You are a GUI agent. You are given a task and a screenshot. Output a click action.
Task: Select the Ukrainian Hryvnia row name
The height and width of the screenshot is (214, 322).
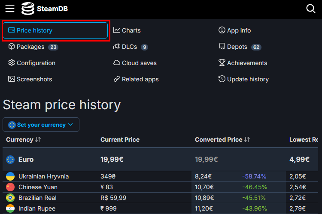point(43,176)
